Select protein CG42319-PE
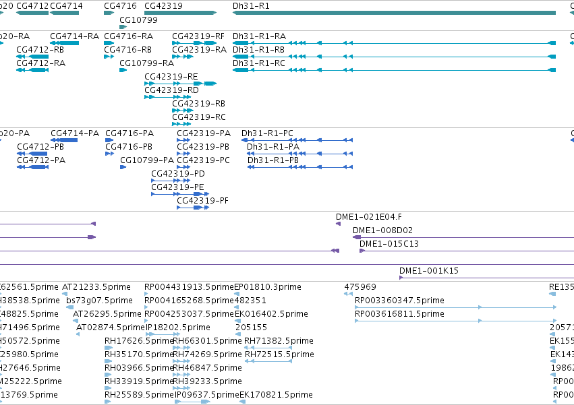Image resolution: width=574 pixels, height=405 pixels. click(180, 194)
